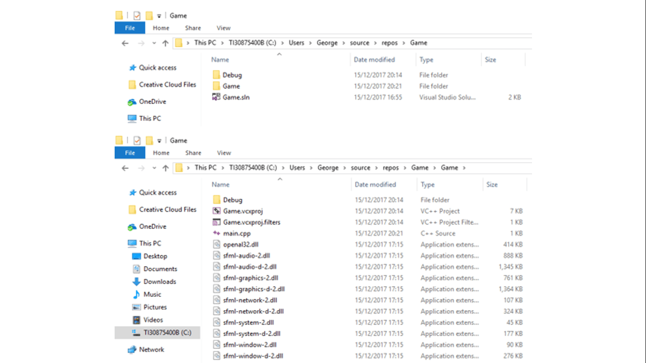Image resolution: width=646 pixels, height=363 pixels.
Task: Click the Properties checkmark icon in the Game.sln window title bar
Action: coord(137,16)
